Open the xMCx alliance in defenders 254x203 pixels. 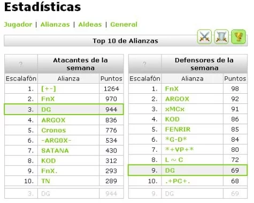pyautogui.click(x=175, y=109)
